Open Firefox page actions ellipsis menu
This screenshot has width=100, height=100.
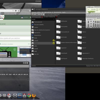coord(13,11)
